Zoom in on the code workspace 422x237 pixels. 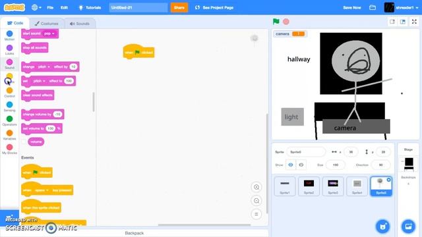point(256,187)
